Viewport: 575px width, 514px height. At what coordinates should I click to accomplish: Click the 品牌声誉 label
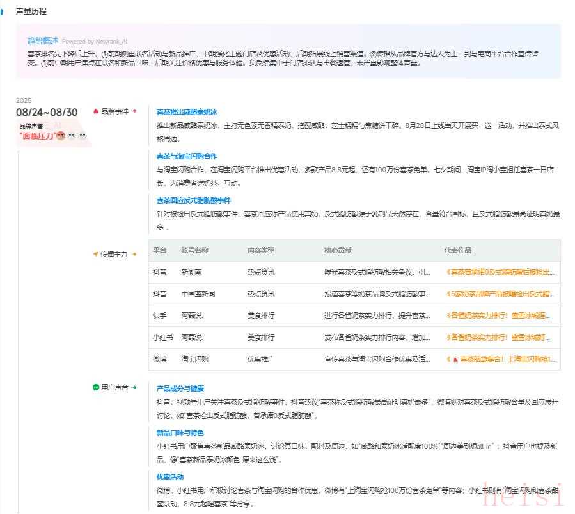(x=31, y=126)
